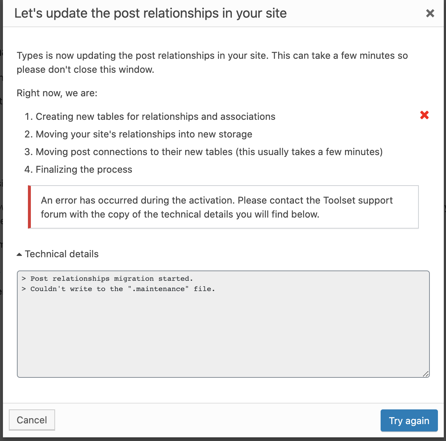Click the intro paragraph about updating relationships
Viewport: 446px width, 441px height.
click(212, 62)
